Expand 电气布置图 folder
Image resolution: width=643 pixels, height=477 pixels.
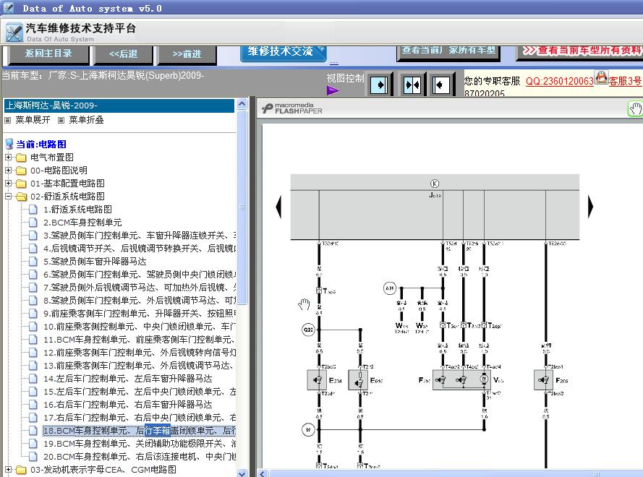8,157
